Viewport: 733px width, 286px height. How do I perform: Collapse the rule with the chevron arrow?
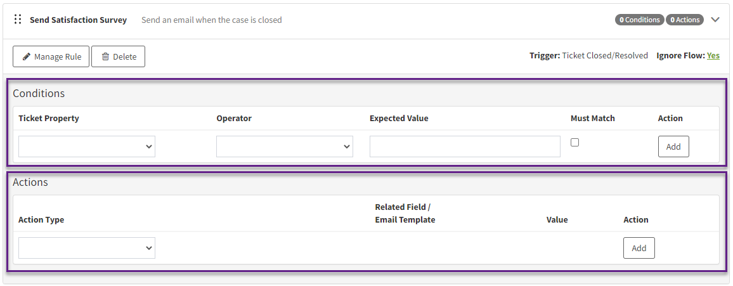point(715,20)
